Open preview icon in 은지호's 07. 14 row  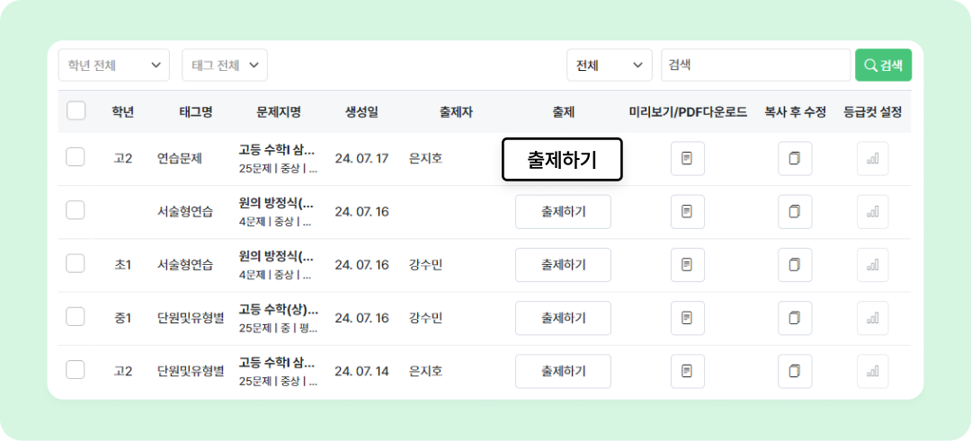click(x=687, y=371)
